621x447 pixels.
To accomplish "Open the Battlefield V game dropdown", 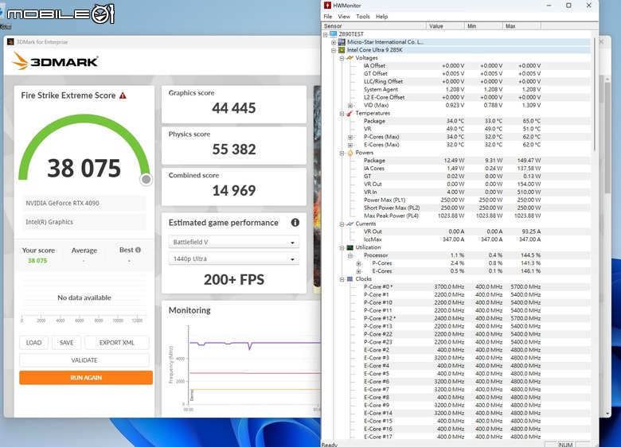I will [x=233, y=242].
